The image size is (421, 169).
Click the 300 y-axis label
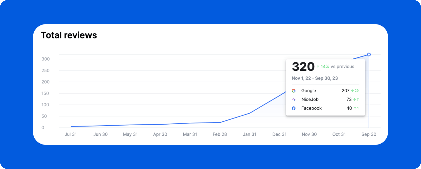pyautogui.click(x=45, y=59)
